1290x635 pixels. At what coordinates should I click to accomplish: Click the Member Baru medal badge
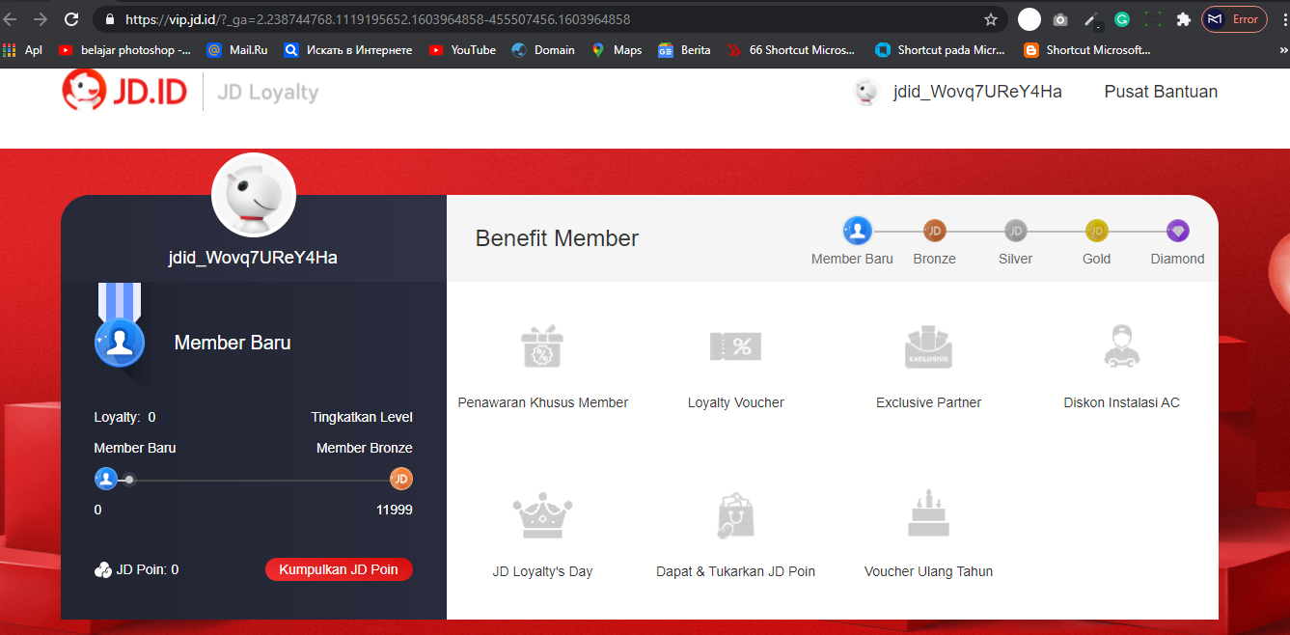[120, 343]
